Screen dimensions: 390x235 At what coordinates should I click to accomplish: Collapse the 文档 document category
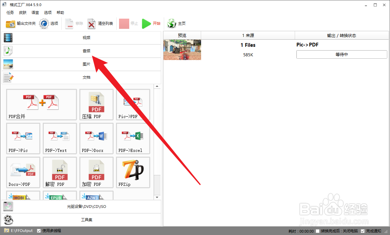tap(81, 77)
